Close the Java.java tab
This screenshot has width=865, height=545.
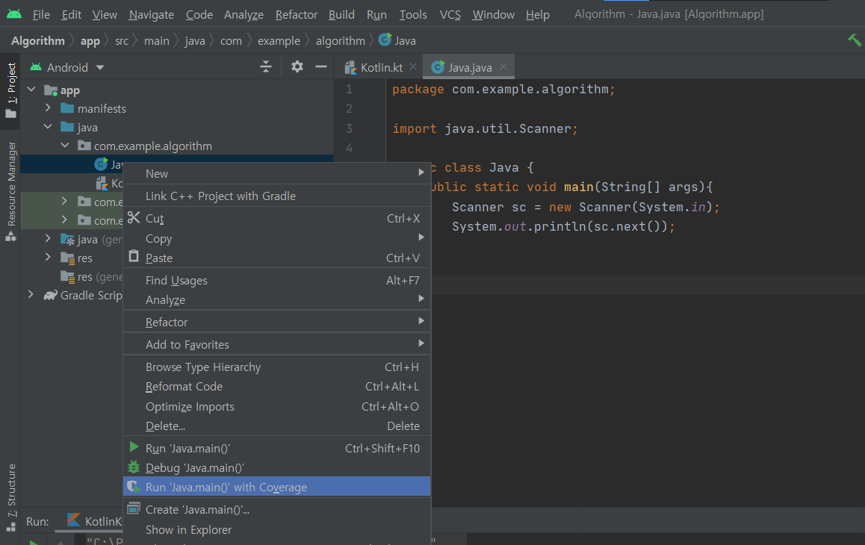[x=503, y=66]
